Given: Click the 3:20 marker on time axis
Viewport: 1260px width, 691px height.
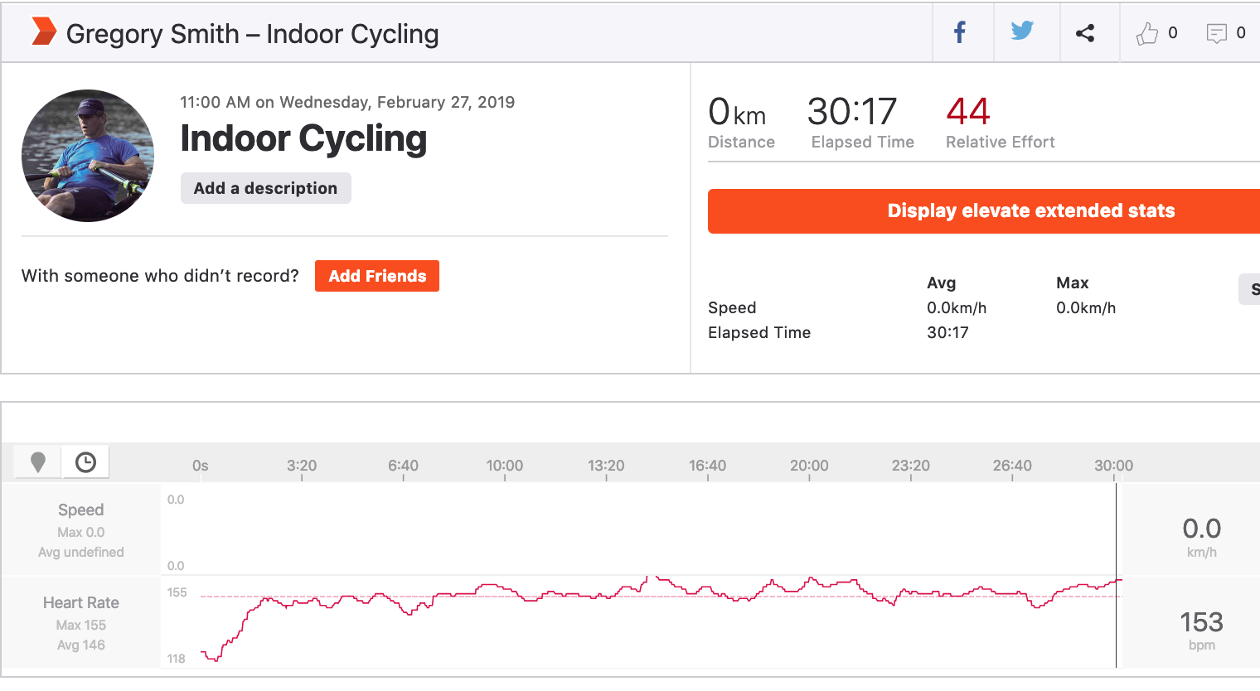Looking at the screenshot, I should [x=302, y=466].
